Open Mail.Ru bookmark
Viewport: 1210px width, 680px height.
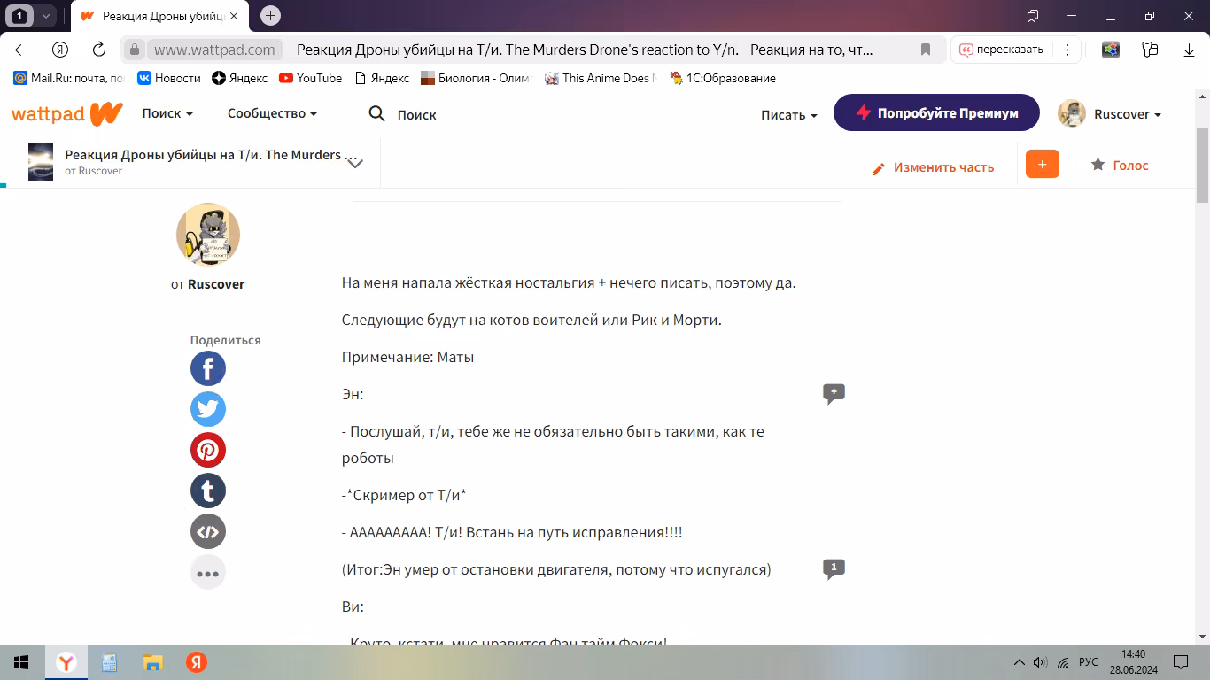(x=70, y=78)
